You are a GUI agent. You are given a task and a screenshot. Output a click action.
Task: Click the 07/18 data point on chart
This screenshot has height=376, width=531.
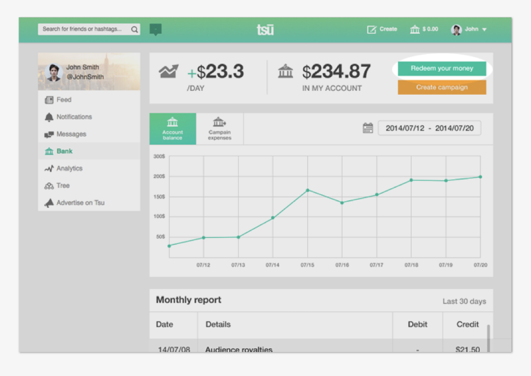click(411, 180)
